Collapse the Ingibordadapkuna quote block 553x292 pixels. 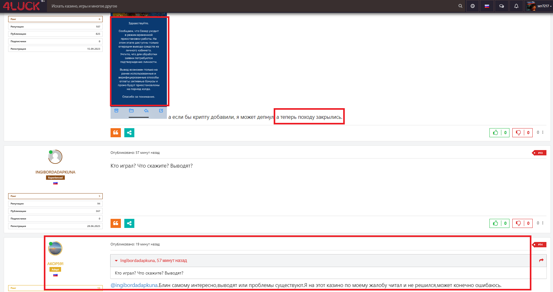[116, 261]
